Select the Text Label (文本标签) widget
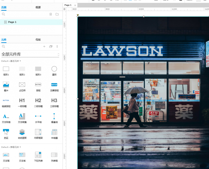This screenshot has height=169, width=209. [6, 118]
